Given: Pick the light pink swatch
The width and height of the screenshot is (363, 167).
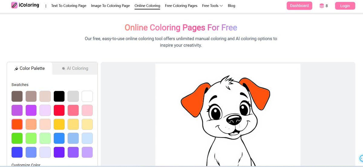Looking at the screenshot, I should (87, 110).
